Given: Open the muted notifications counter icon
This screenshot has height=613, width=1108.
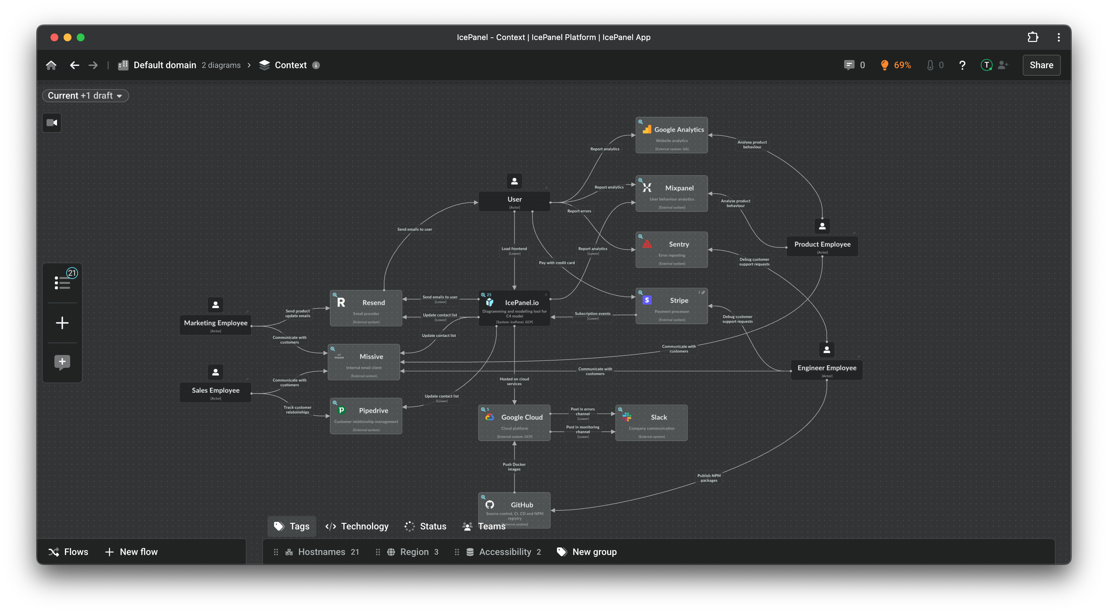Looking at the screenshot, I should (x=935, y=65).
